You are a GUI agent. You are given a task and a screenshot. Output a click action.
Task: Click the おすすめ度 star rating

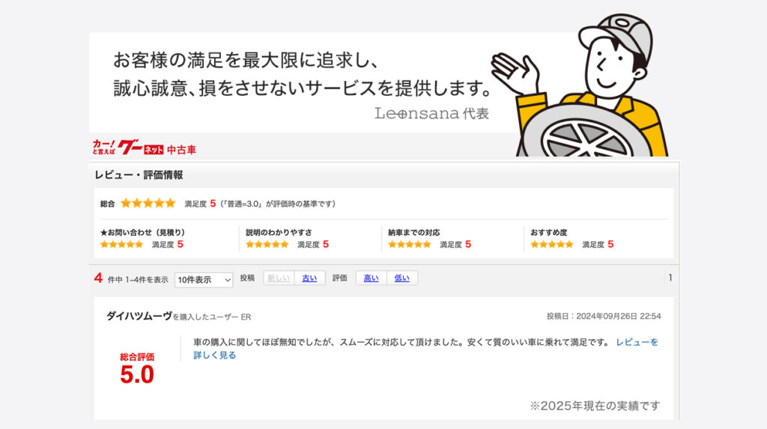552,245
